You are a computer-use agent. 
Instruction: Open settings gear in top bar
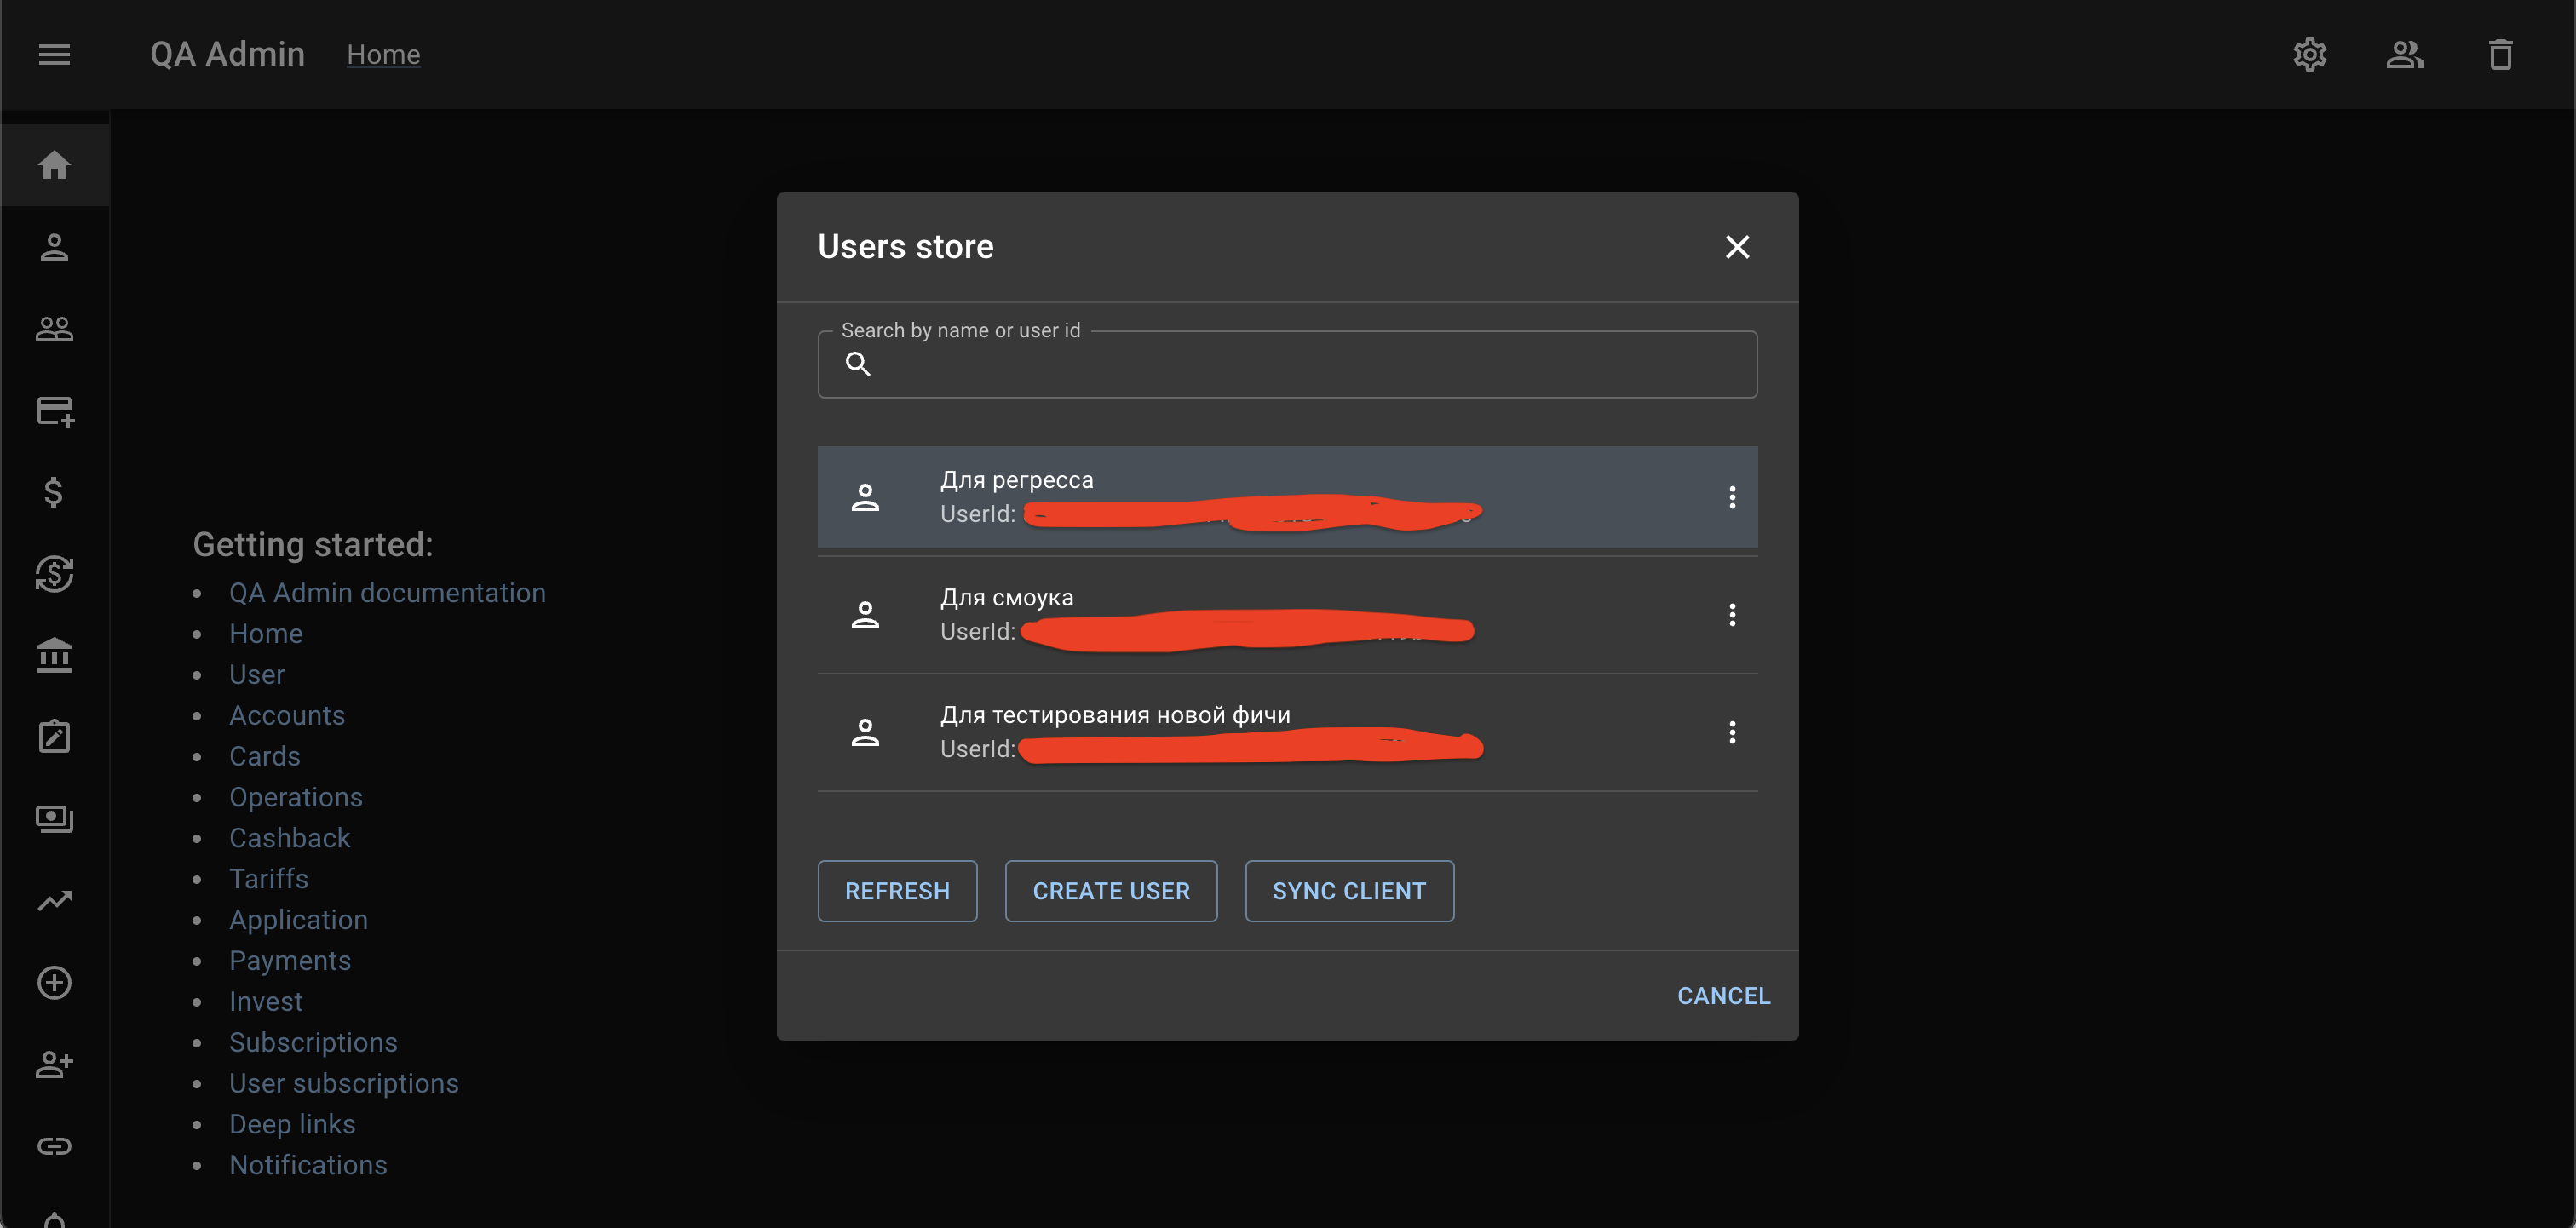coord(2310,54)
